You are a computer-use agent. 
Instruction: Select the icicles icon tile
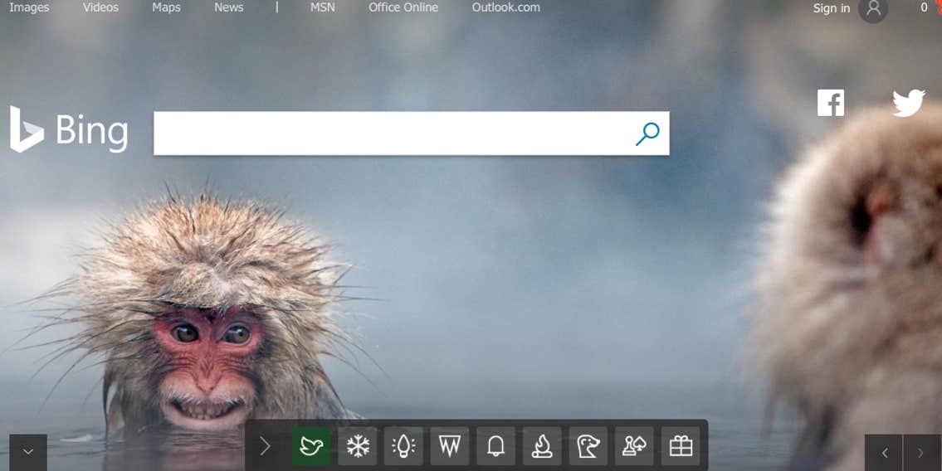coord(450,446)
